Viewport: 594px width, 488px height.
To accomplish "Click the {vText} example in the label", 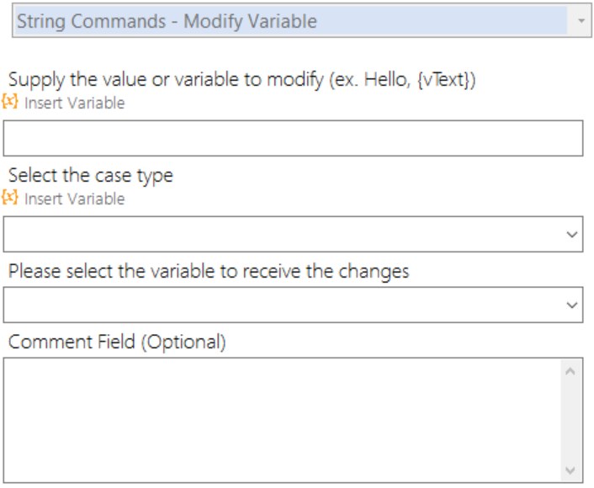I will pyautogui.click(x=443, y=80).
